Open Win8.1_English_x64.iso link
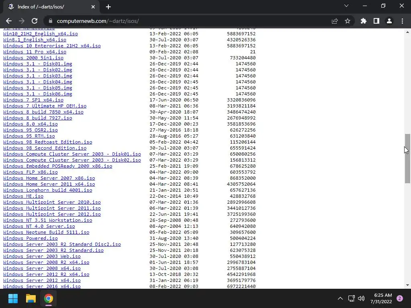The image size is (411, 308). pos(35,40)
